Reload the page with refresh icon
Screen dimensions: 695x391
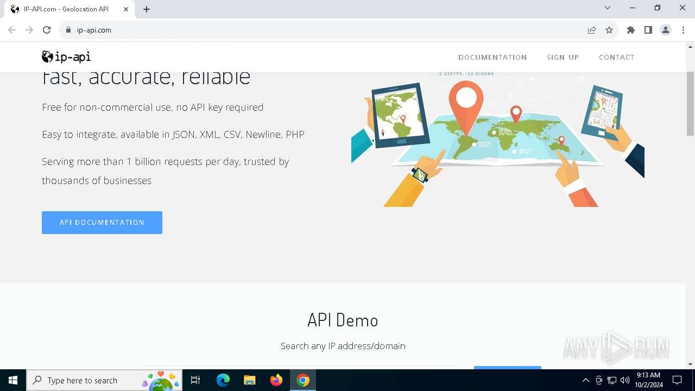point(47,30)
